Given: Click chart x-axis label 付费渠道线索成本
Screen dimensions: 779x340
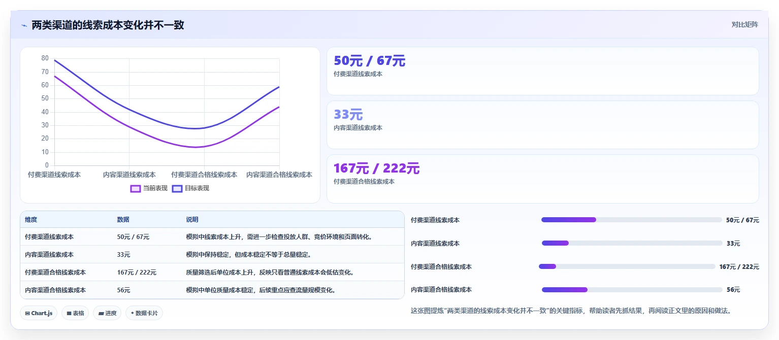Looking at the screenshot, I should click(x=54, y=175).
